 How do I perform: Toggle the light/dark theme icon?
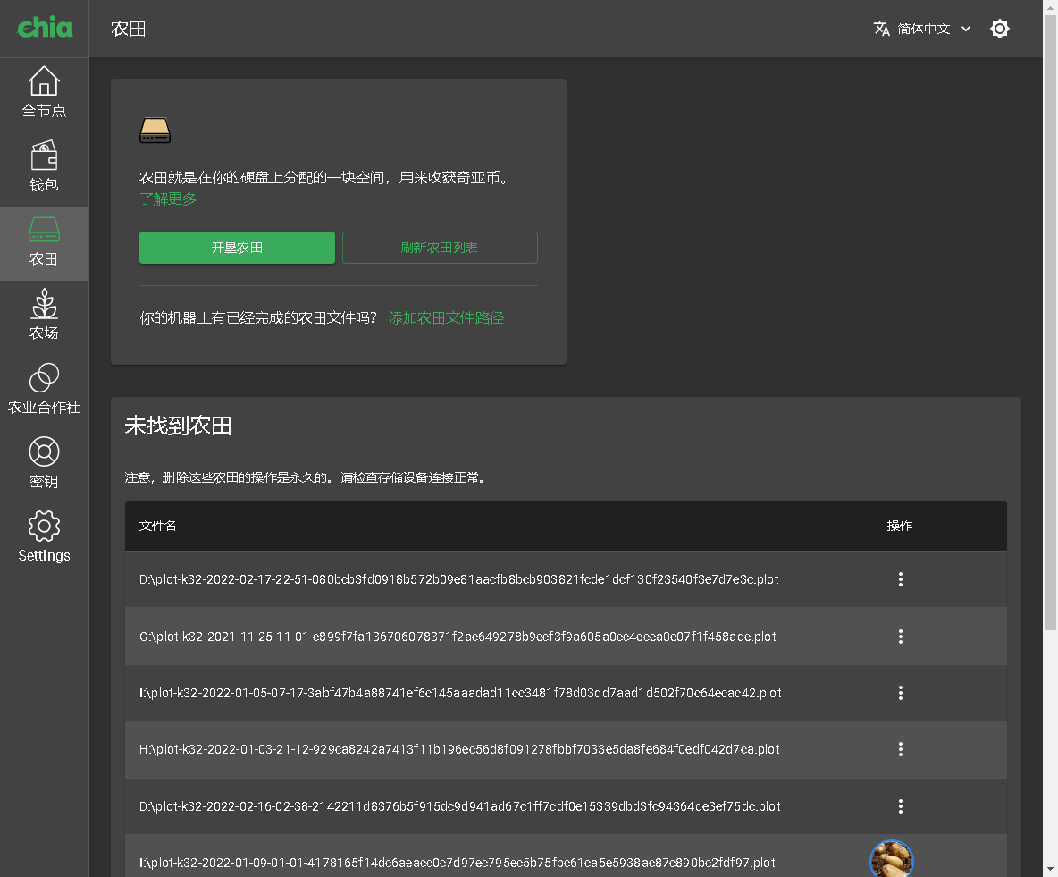point(999,29)
